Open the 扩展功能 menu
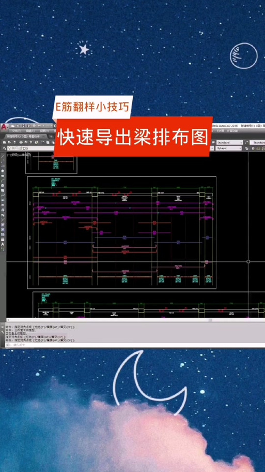The image size is (265, 472). [232, 131]
